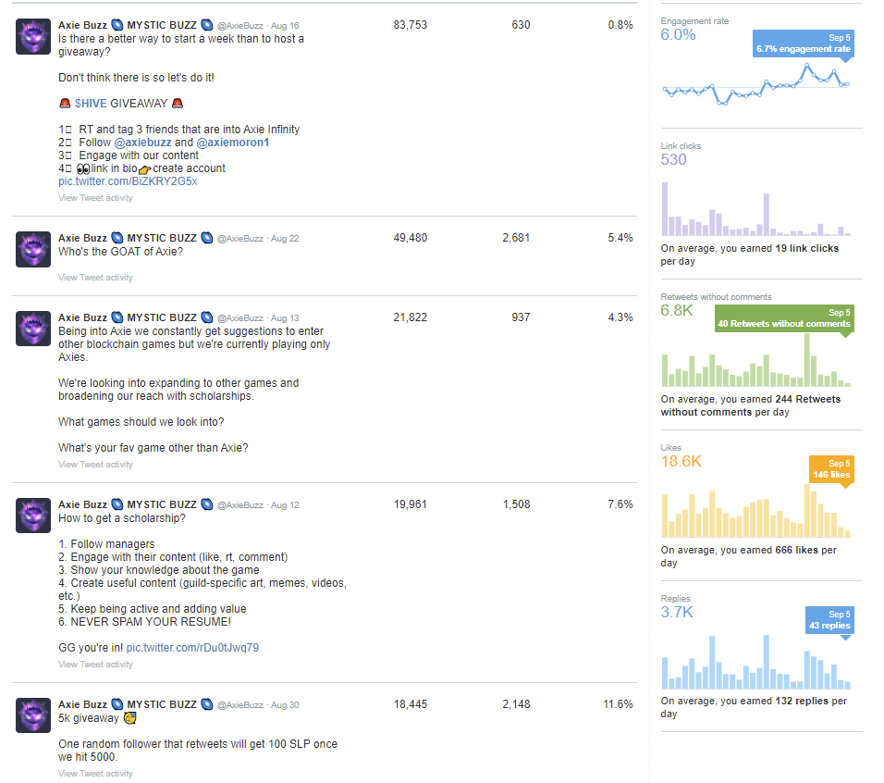Open the $HIVE cashtag link
Screen dimensions: 884x783
tap(91, 104)
